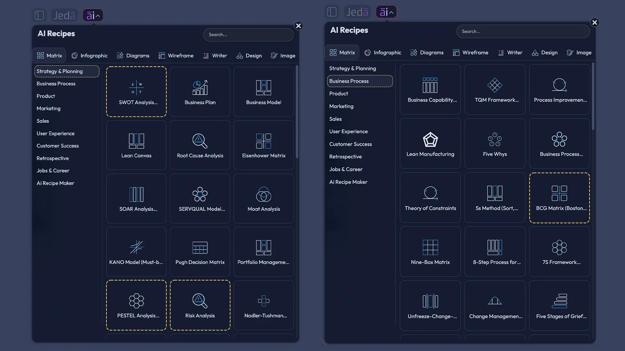This screenshot has width=625, height=351.
Task: Open the Pugh Decision Matrix recipe
Action: [x=200, y=252]
